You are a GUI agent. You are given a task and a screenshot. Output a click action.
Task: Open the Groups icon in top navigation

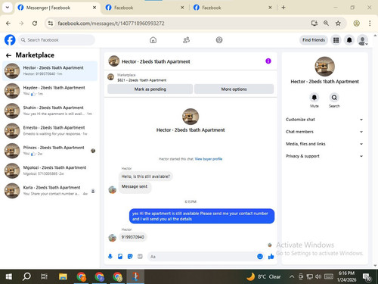[219, 40]
